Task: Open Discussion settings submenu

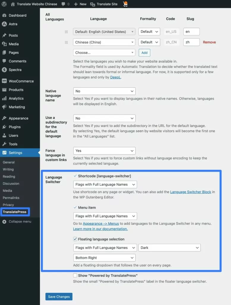Action: pos(11,183)
